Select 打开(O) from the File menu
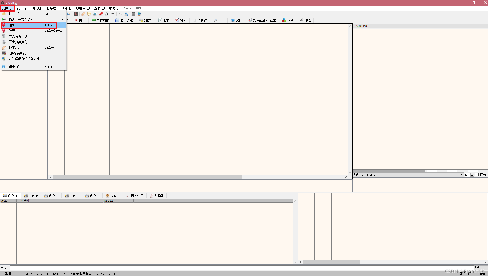The height and width of the screenshot is (276, 488). [33, 14]
